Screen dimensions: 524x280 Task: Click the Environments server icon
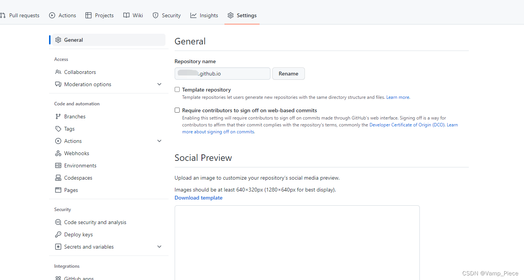coord(58,165)
